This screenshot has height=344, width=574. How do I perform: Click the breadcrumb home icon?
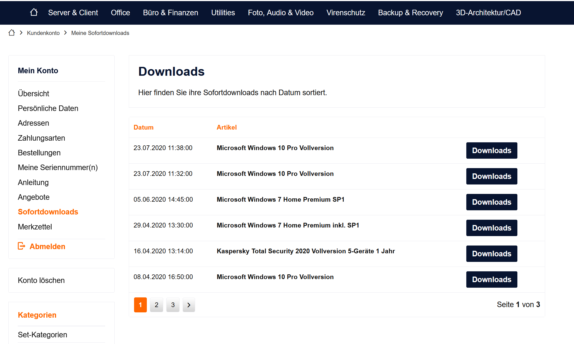[11, 33]
